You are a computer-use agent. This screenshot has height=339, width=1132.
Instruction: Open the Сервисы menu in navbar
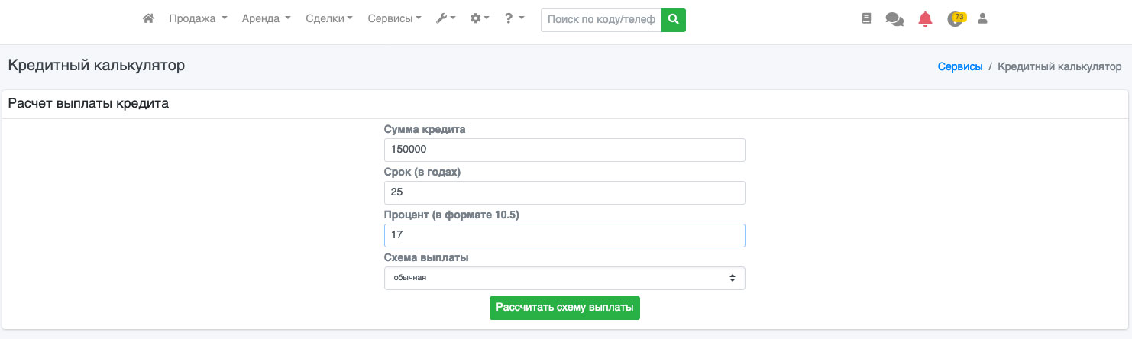394,19
